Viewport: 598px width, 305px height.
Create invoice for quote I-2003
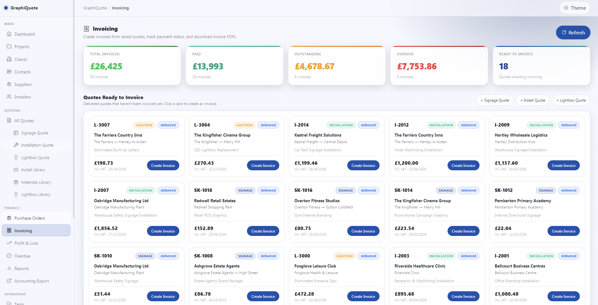(463, 296)
